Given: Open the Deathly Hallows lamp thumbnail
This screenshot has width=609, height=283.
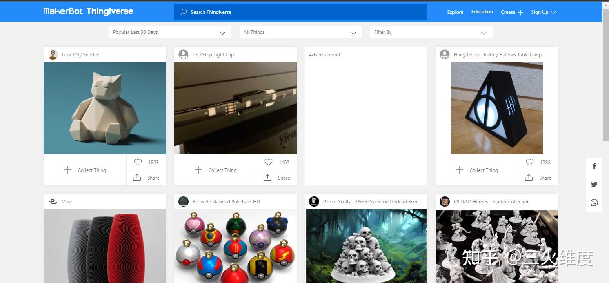Looking at the screenshot, I should (497, 108).
